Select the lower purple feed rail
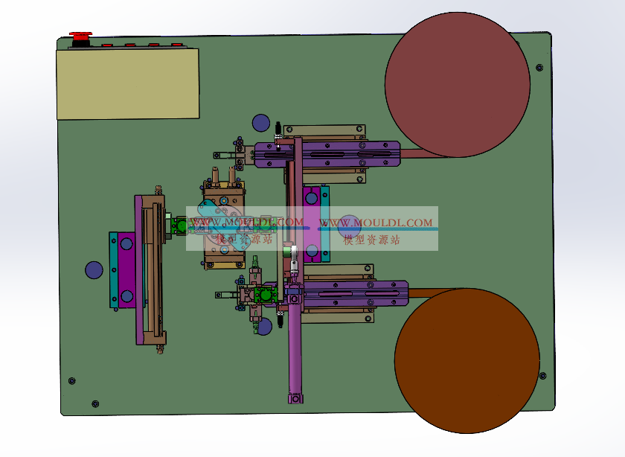Viewport: 625px width, 457px height. pyautogui.click(x=350, y=293)
